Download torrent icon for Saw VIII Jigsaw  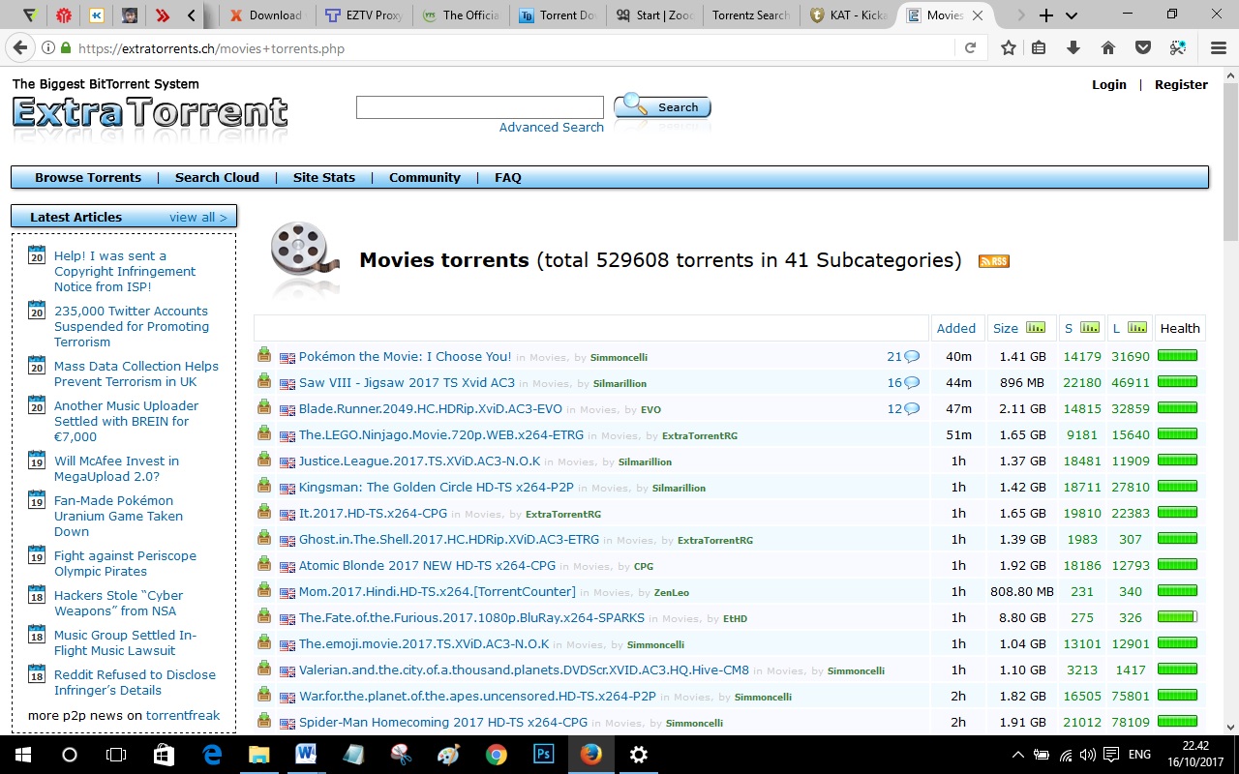[264, 381]
